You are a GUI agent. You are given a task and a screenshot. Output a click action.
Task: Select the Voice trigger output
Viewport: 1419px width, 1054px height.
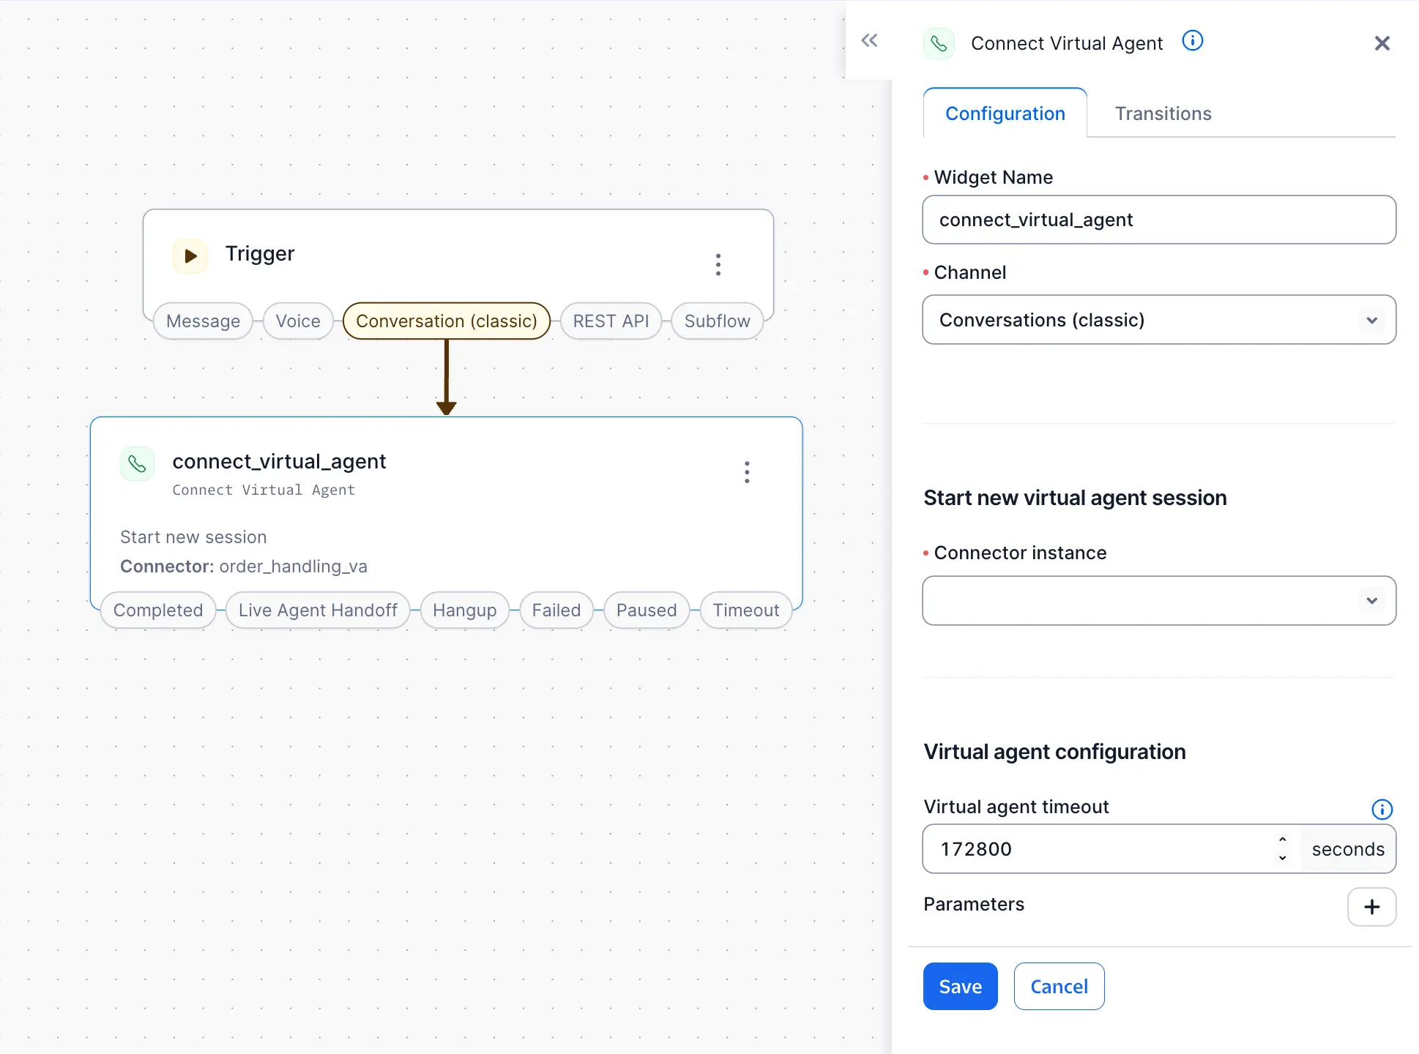(298, 321)
